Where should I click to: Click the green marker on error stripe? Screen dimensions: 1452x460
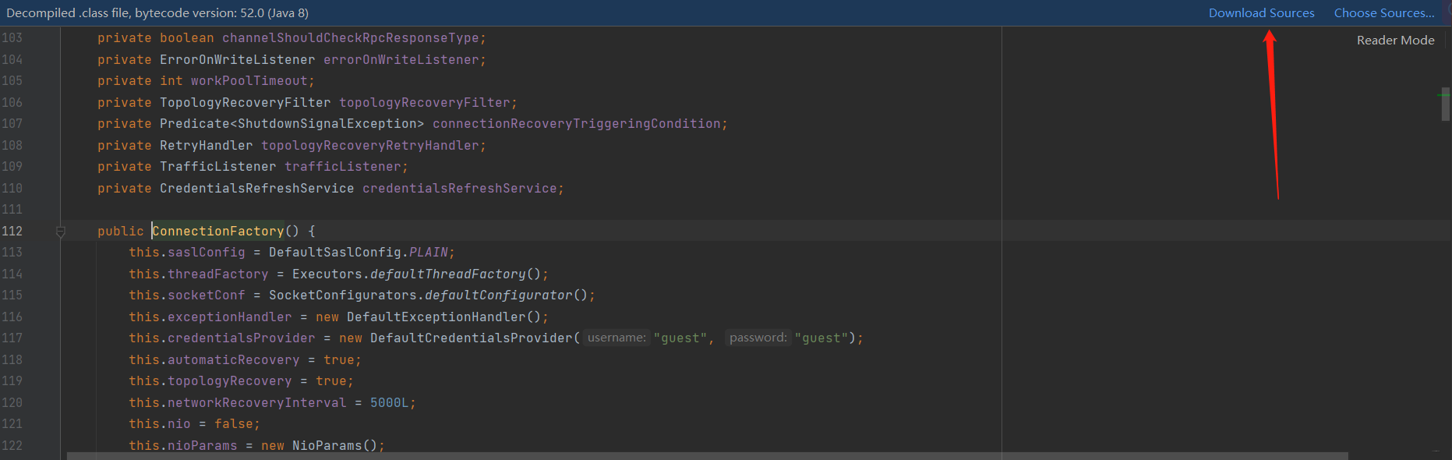coord(1443,95)
